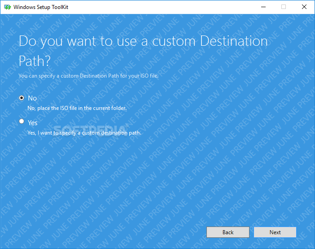Select the No radio button
This screenshot has height=249, width=315.
click(x=22, y=98)
